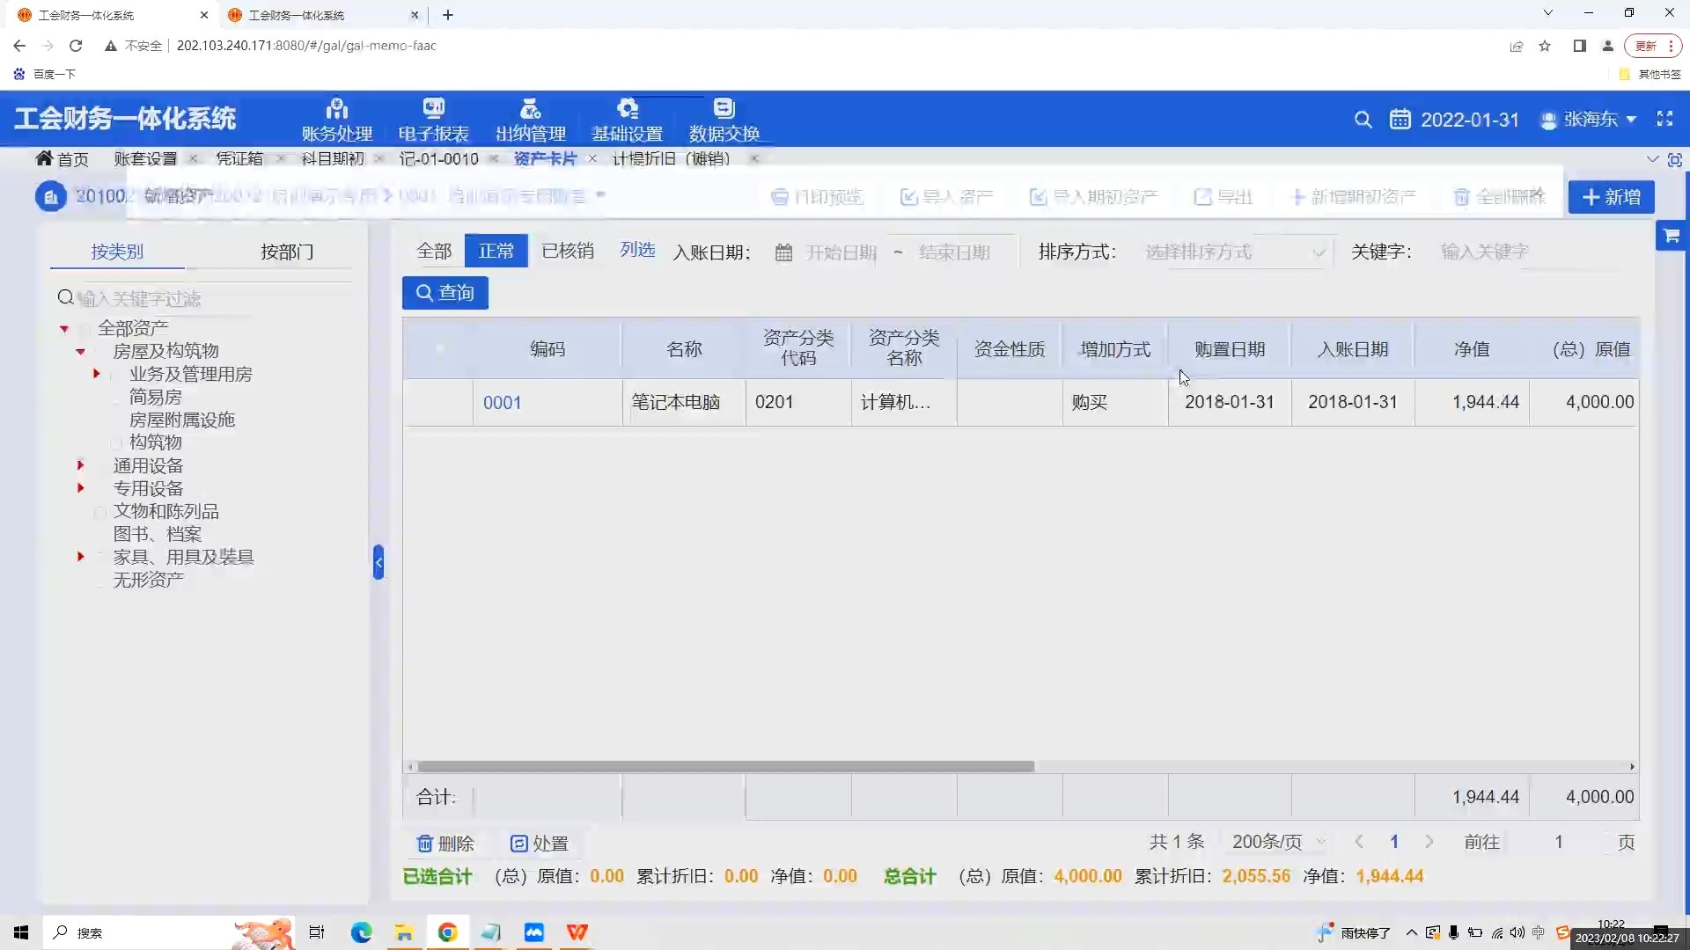
Task: Expand the 通用设备 node arrow
Action: tap(80, 465)
